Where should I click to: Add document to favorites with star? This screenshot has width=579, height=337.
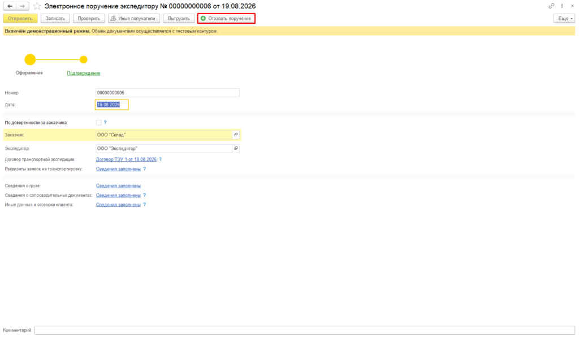[37, 6]
